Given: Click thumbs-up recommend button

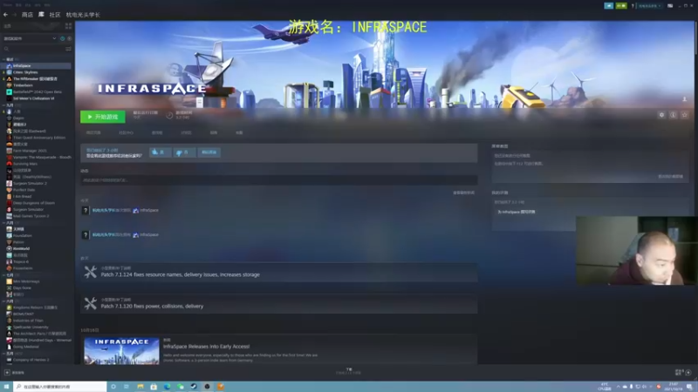Looking at the screenshot, I should point(160,152).
